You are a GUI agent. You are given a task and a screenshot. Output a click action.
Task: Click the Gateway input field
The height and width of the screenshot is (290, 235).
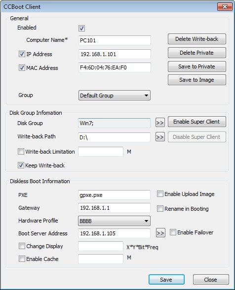[114, 208]
